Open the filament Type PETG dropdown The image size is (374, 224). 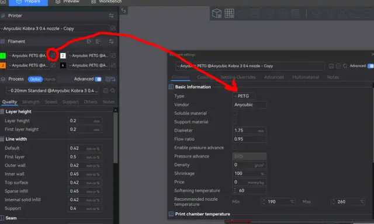click(x=244, y=96)
